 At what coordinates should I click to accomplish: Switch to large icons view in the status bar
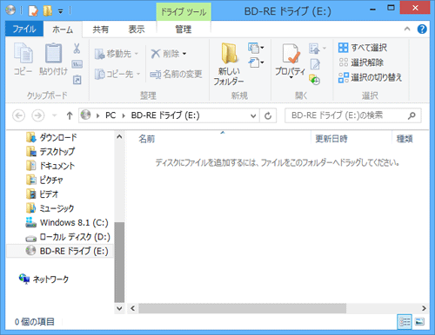[419, 321]
